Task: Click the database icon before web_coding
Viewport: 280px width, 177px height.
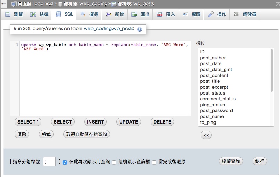Action: tap(60, 4)
